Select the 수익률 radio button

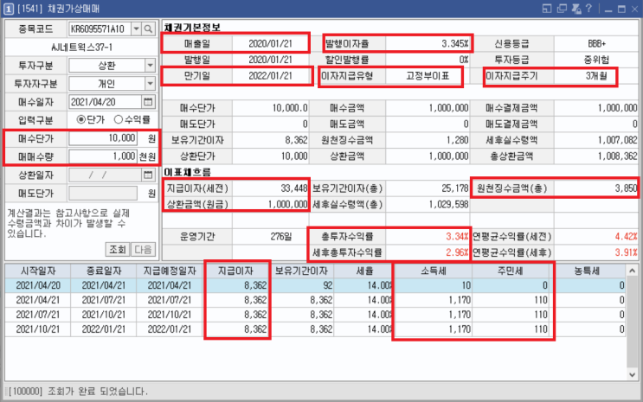point(118,119)
